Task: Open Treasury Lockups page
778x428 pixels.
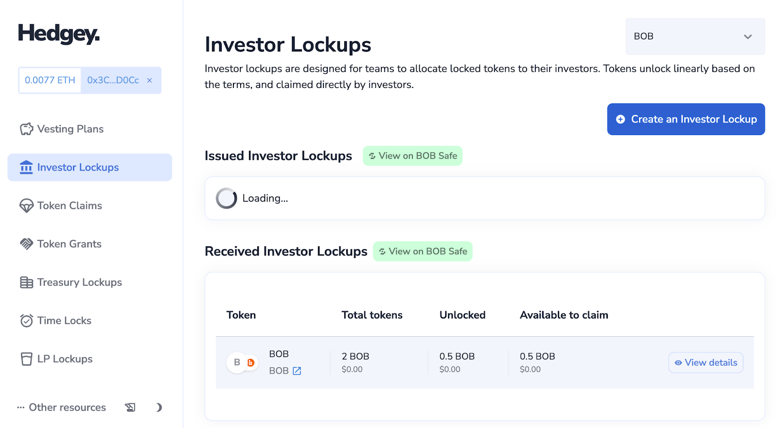Action: (x=79, y=282)
